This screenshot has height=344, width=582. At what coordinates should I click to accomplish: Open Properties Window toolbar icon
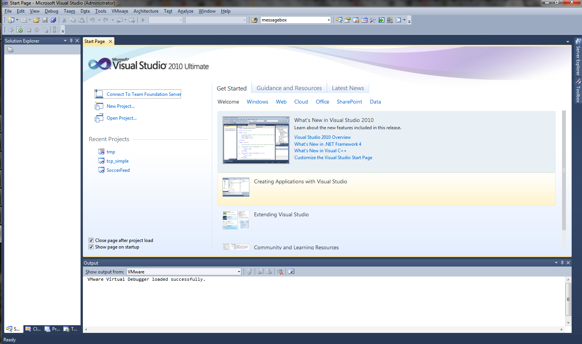tap(348, 20)
